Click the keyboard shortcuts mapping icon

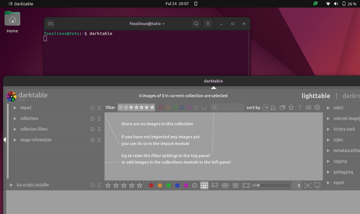tap(308, 107)
